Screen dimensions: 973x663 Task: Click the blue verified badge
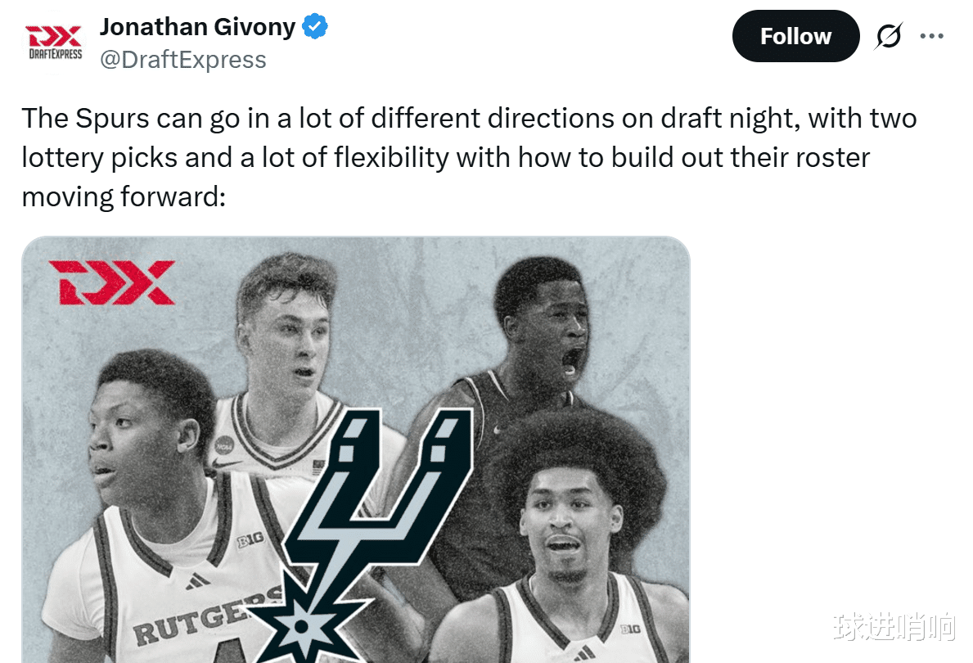pyautogui.click(x=314, y=26)
